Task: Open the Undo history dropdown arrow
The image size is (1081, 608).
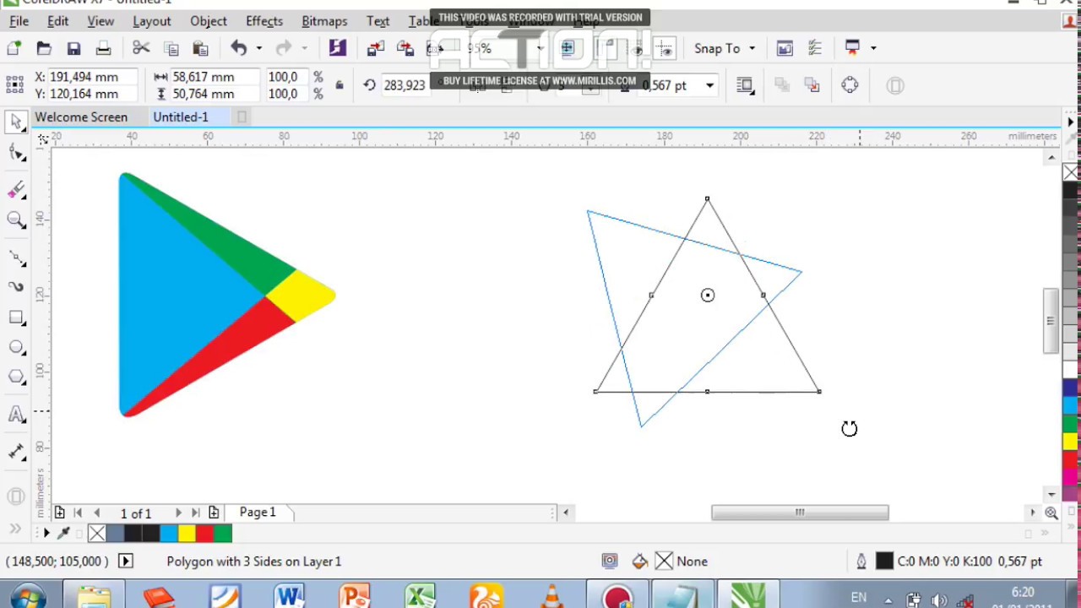Action: click(x=259, y=49)
